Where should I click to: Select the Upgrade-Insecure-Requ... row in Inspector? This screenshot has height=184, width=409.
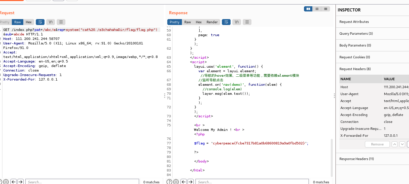click(x=374, y=128)
